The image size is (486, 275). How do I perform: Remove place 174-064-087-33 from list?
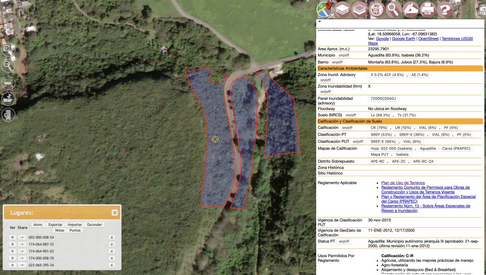point(112,244)
